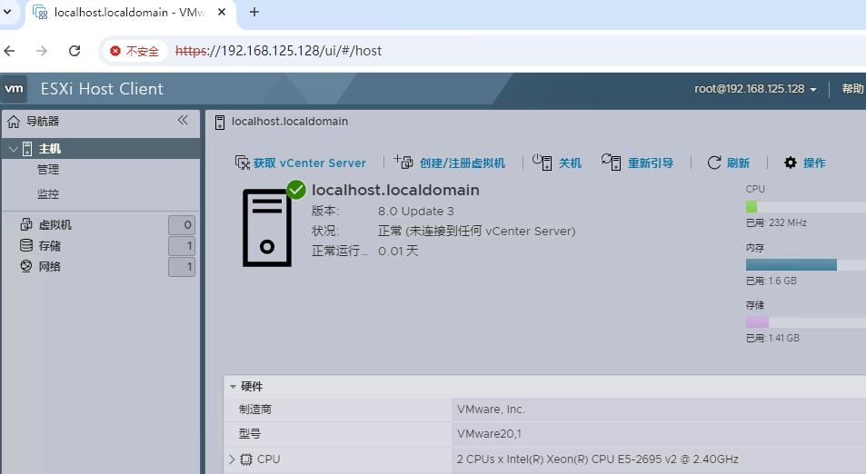Image resolution: width=866 pixels, height=474 pixels.
Task: Select 监控 under host
Action: [x=48, y=193]
